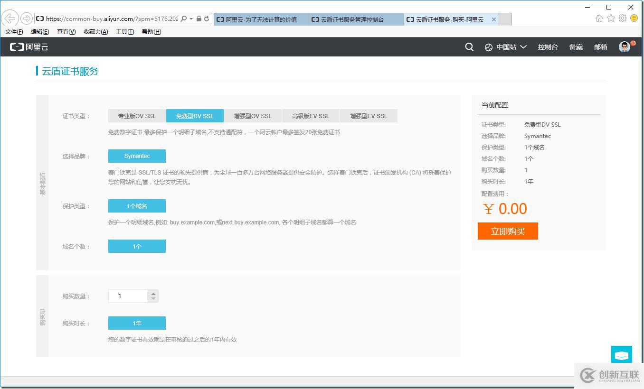Select 专业版OV SSL certificate type
Viewport: 644px width, 389px height.
click(137, 116)
